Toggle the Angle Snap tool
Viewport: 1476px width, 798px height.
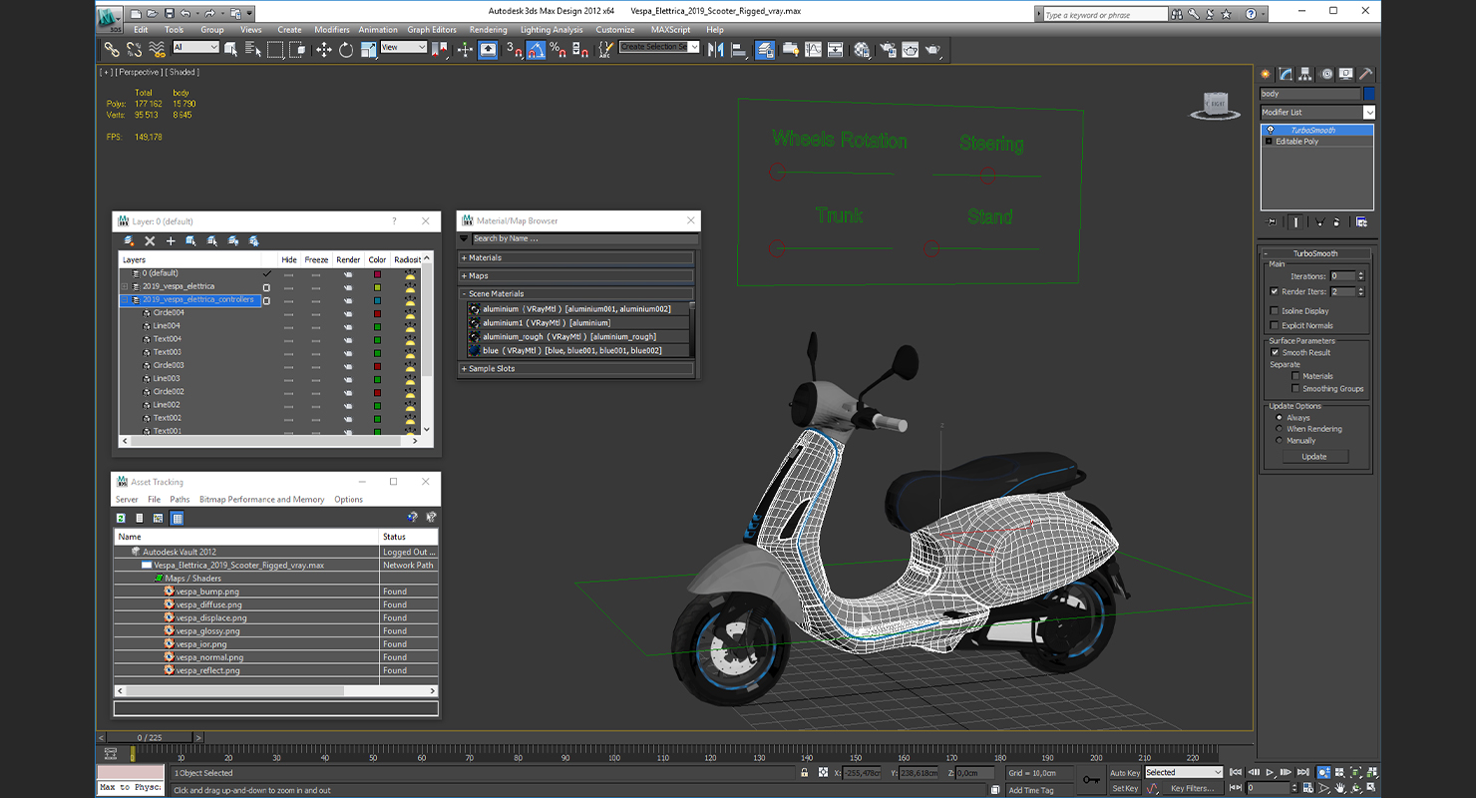pyautogui.click(x=536, y=49)
